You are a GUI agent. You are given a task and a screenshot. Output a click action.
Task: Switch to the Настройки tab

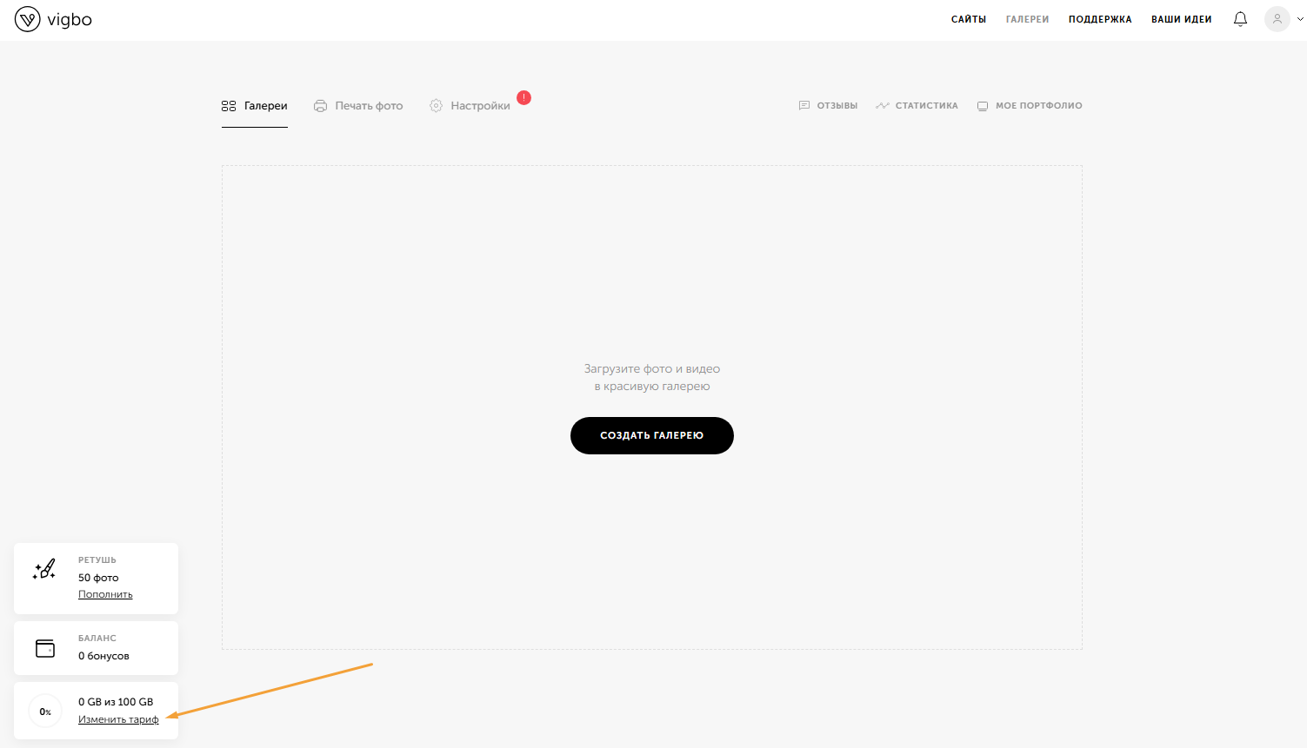point(480,106)
